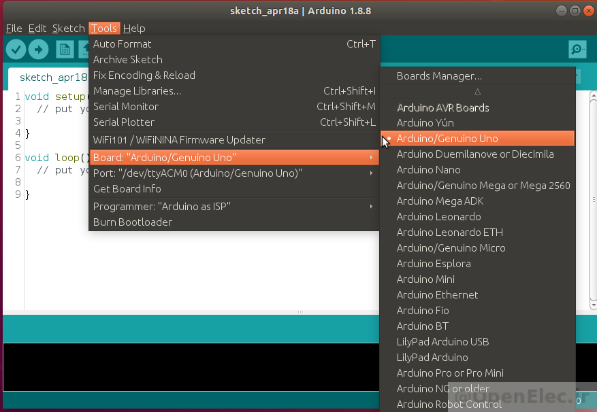597x412 pixels.
Task: Select the Arduino/Genuino Micro board
Action: 477,247
